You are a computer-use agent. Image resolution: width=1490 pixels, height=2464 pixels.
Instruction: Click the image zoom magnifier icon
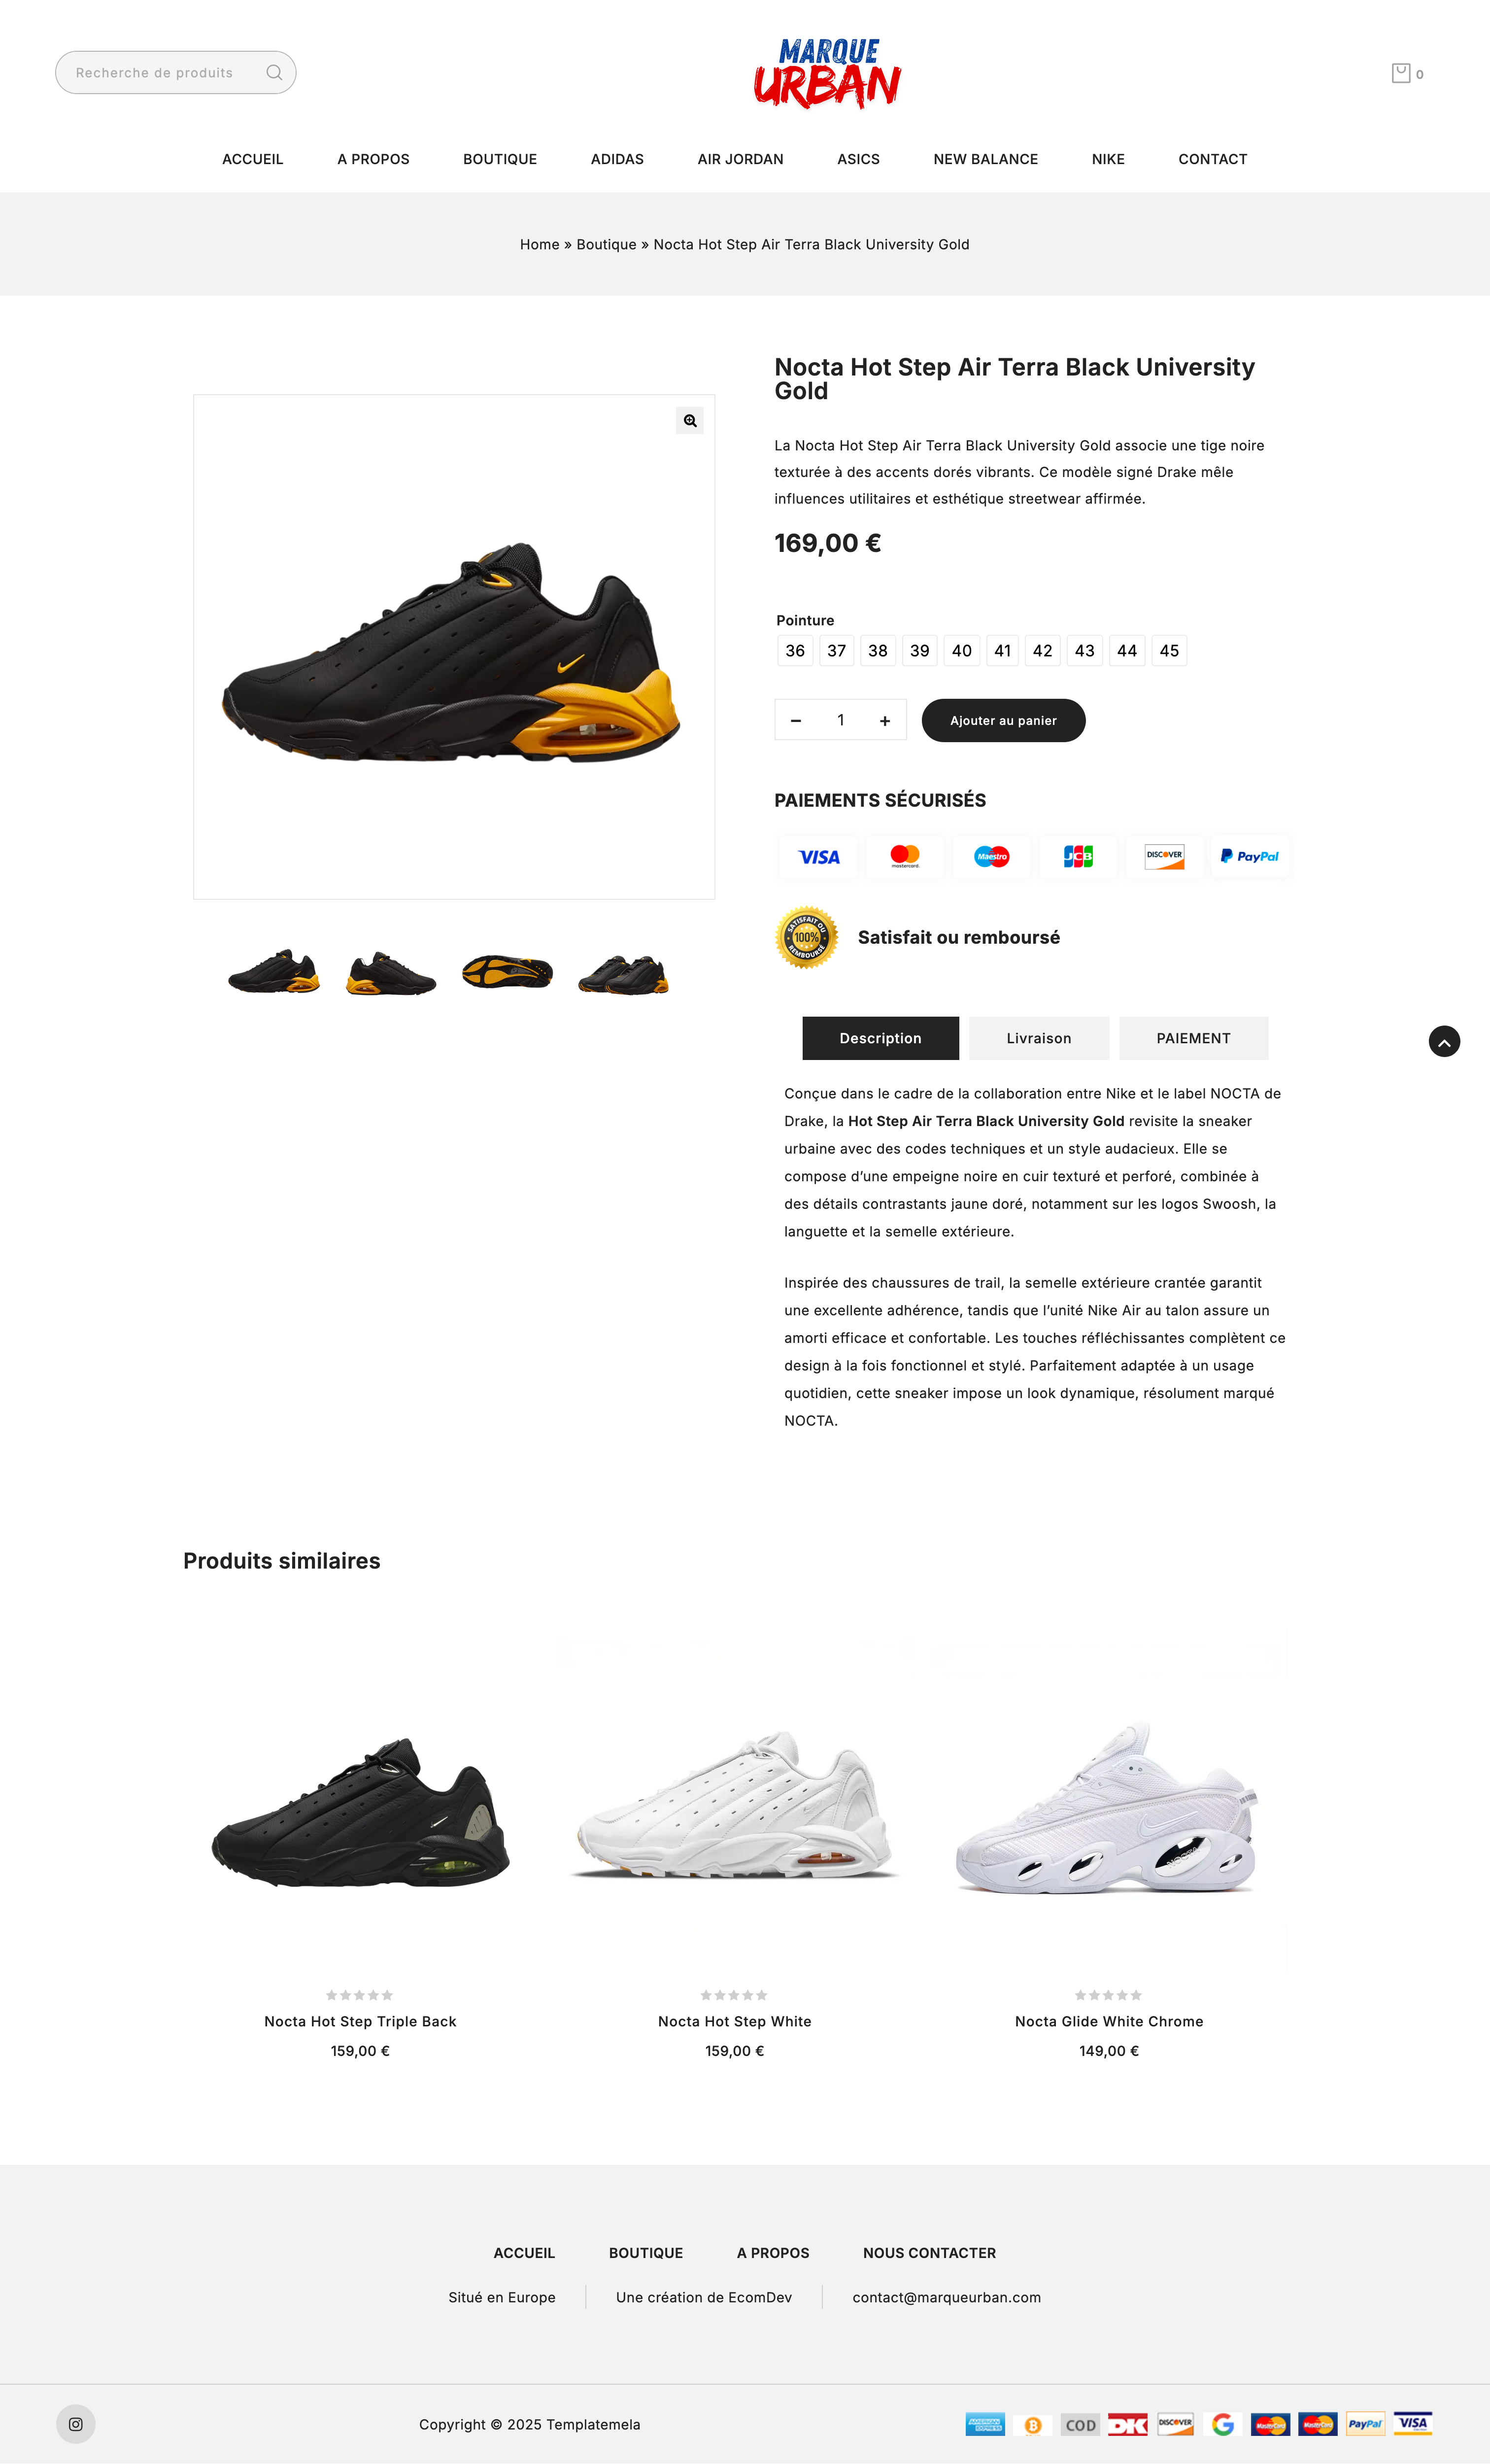click(690, 421)
